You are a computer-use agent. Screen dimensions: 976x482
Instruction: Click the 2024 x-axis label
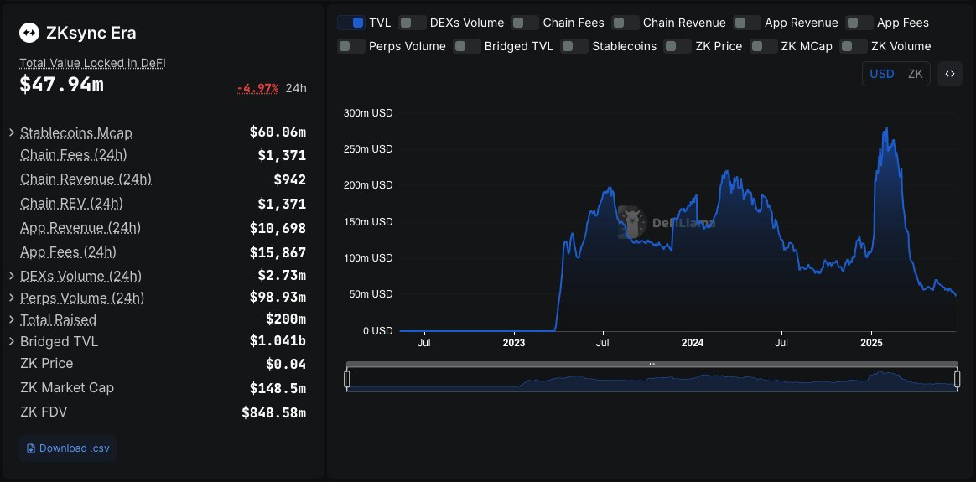(692, 343)
